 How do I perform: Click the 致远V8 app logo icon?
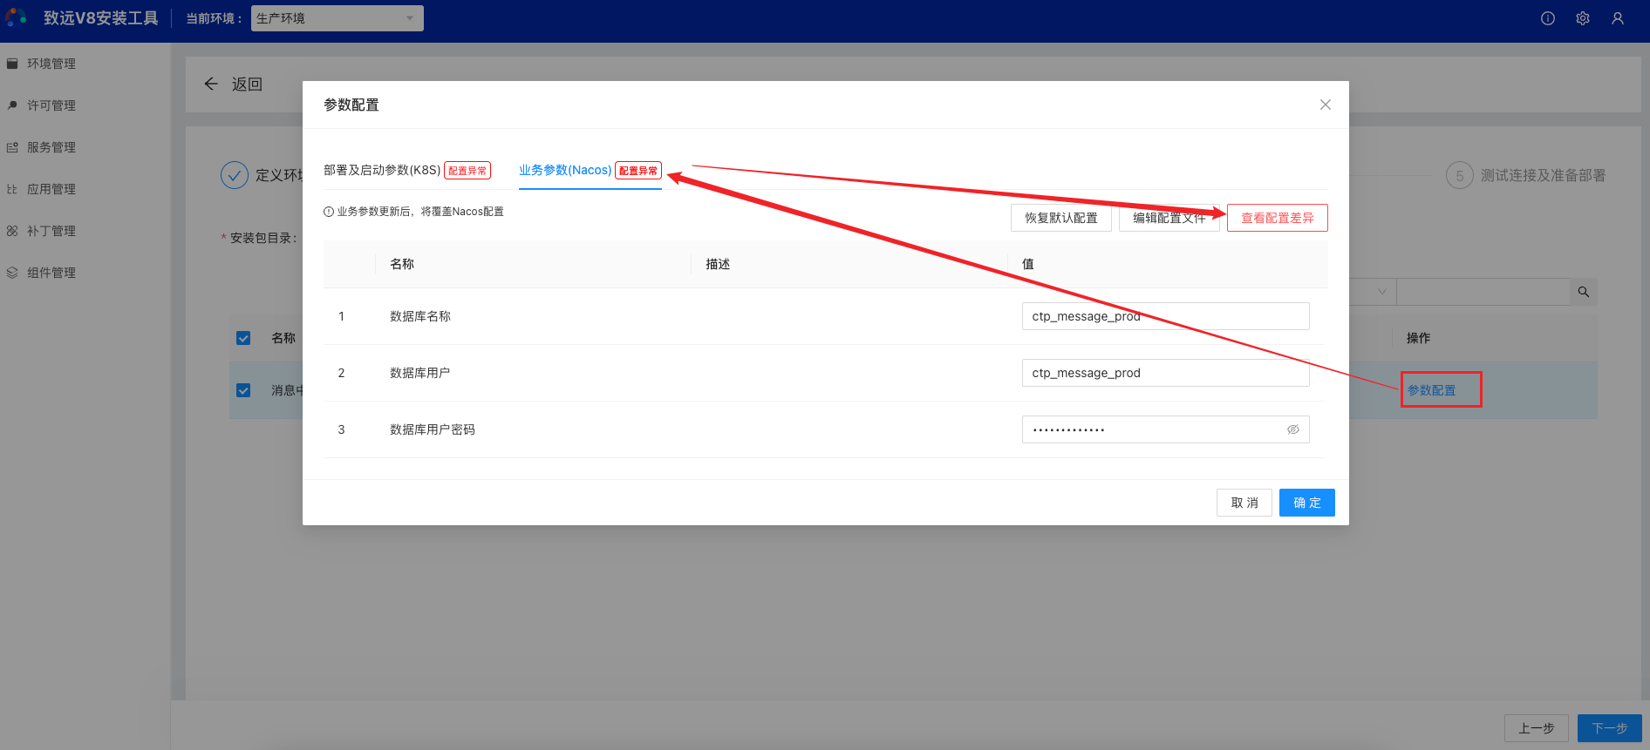pyautogui.click(x=16, y=17)
